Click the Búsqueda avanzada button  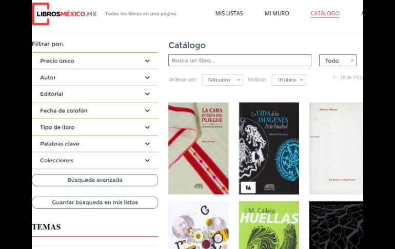pos(95,180)
